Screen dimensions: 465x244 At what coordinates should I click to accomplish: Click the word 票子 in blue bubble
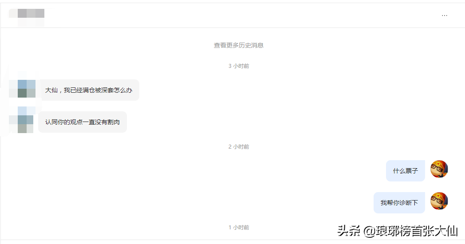(412, 171)
